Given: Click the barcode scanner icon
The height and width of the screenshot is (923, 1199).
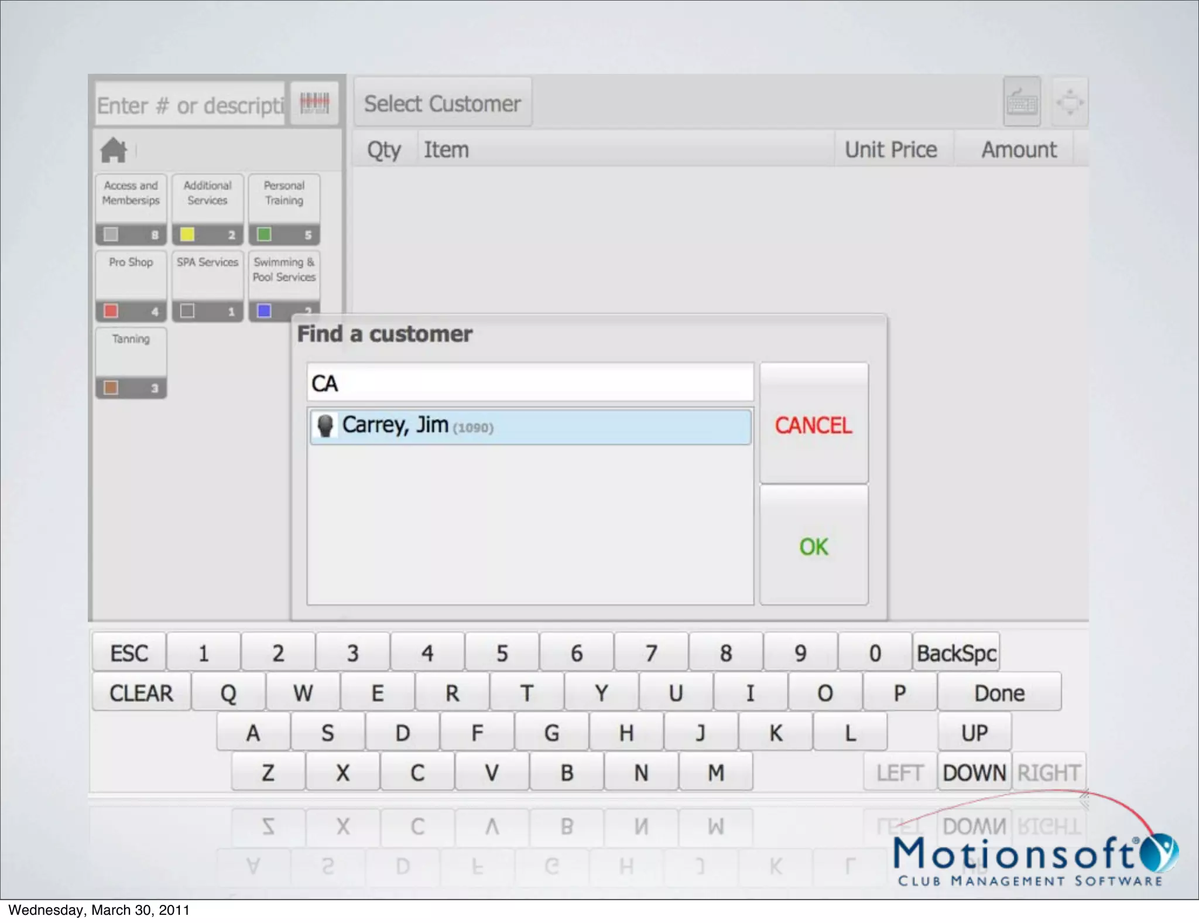Looking at the screenshot, I should [x=315, y=104].
